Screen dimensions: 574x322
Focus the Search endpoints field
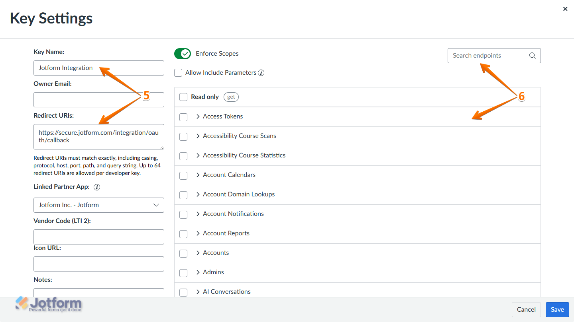click(494, 56)
